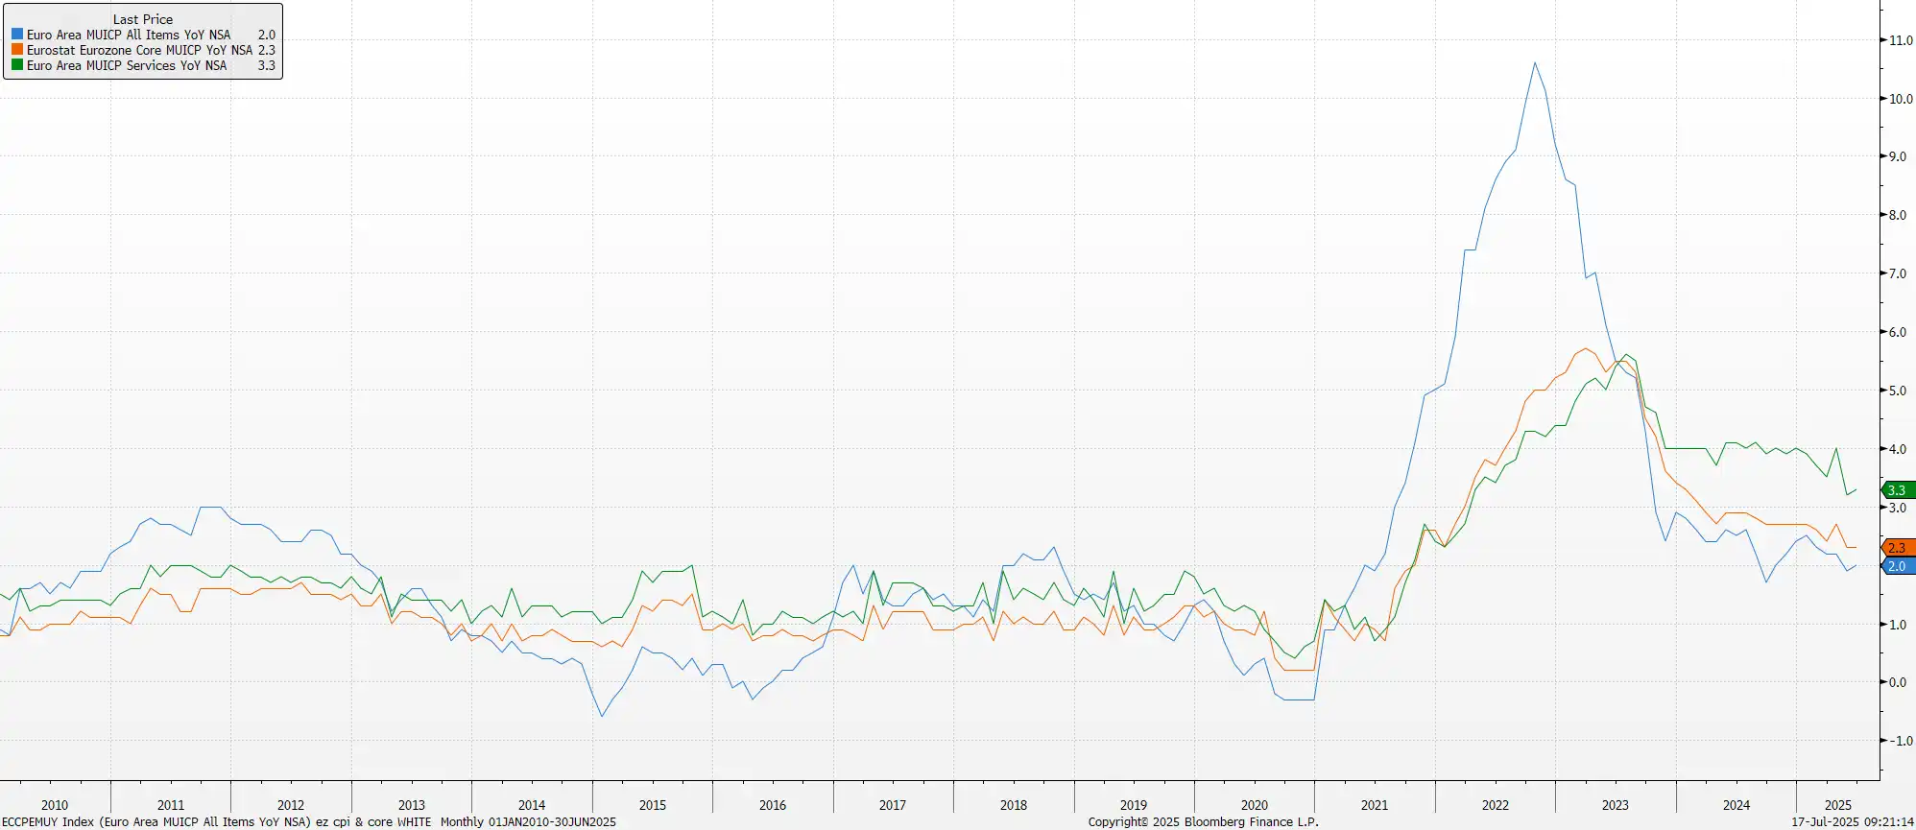This screenshot has width=1916, height=830.
Task: Click the 10.0 y-axis value
Action: click(1901, 99)
